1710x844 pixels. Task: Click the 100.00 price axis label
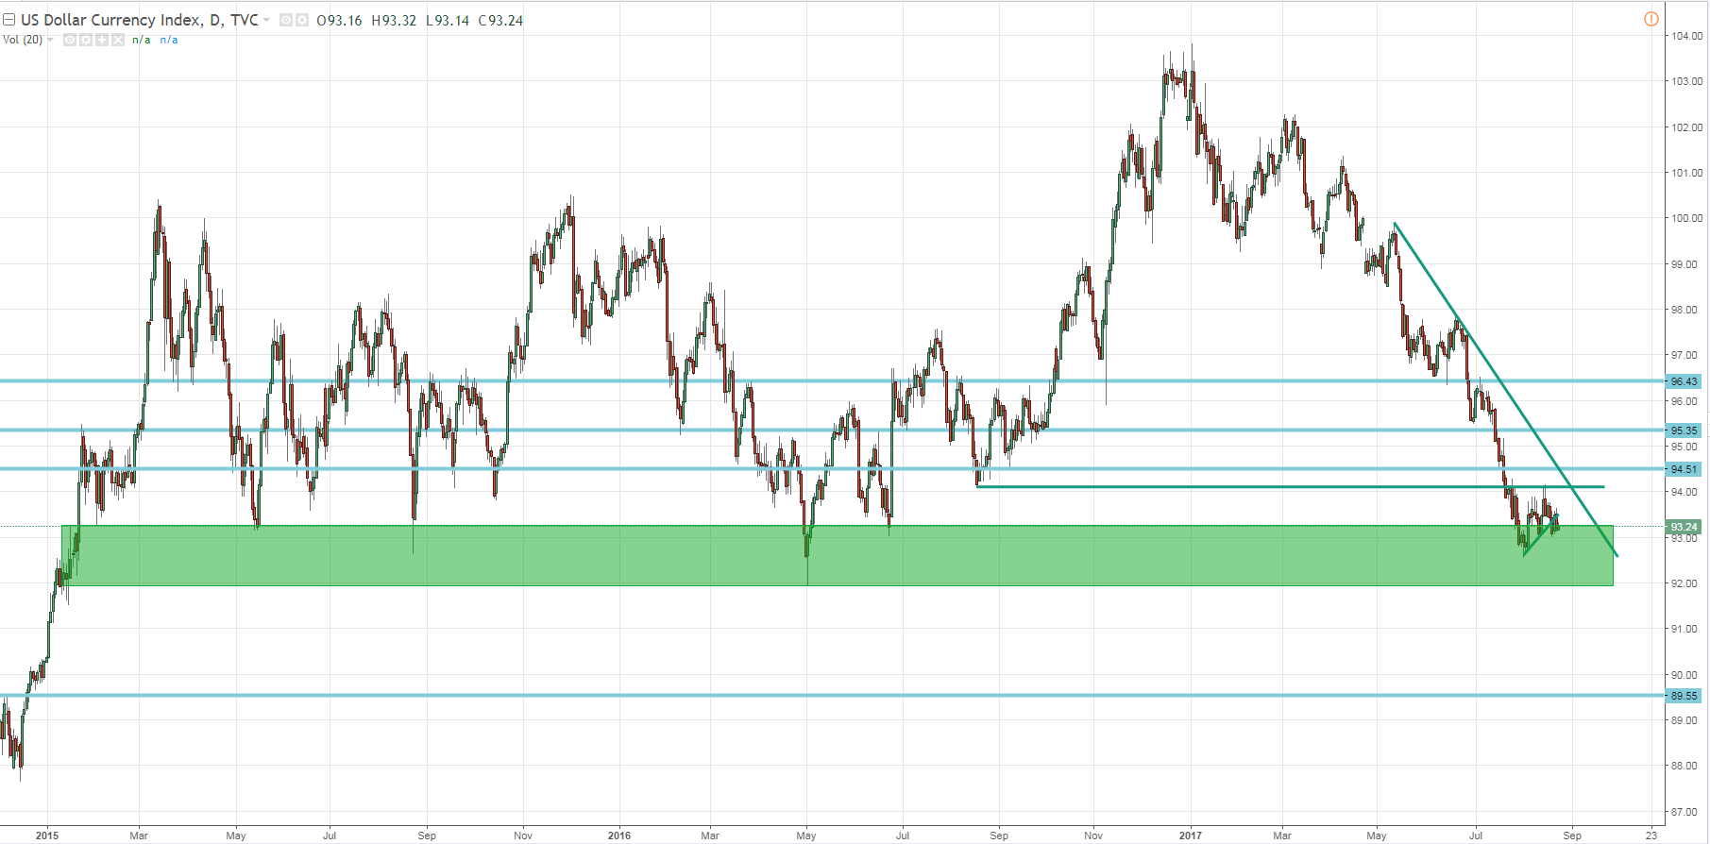click(x=1686, y=218)
